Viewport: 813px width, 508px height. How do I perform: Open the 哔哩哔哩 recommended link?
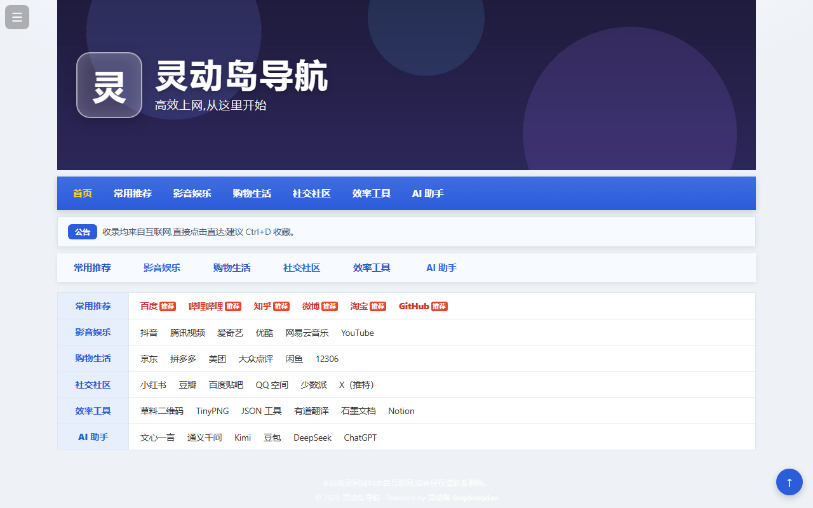pos(215,306)
